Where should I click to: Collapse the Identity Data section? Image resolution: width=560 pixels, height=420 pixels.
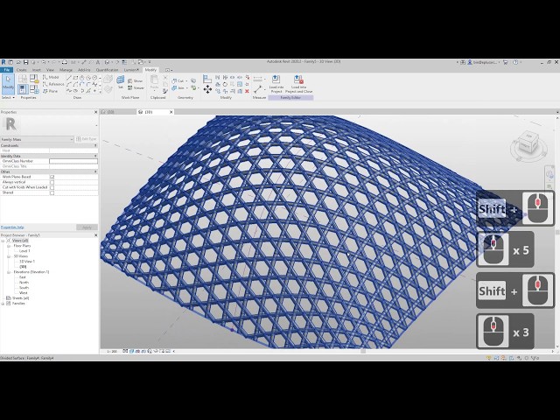pos(95,156)
